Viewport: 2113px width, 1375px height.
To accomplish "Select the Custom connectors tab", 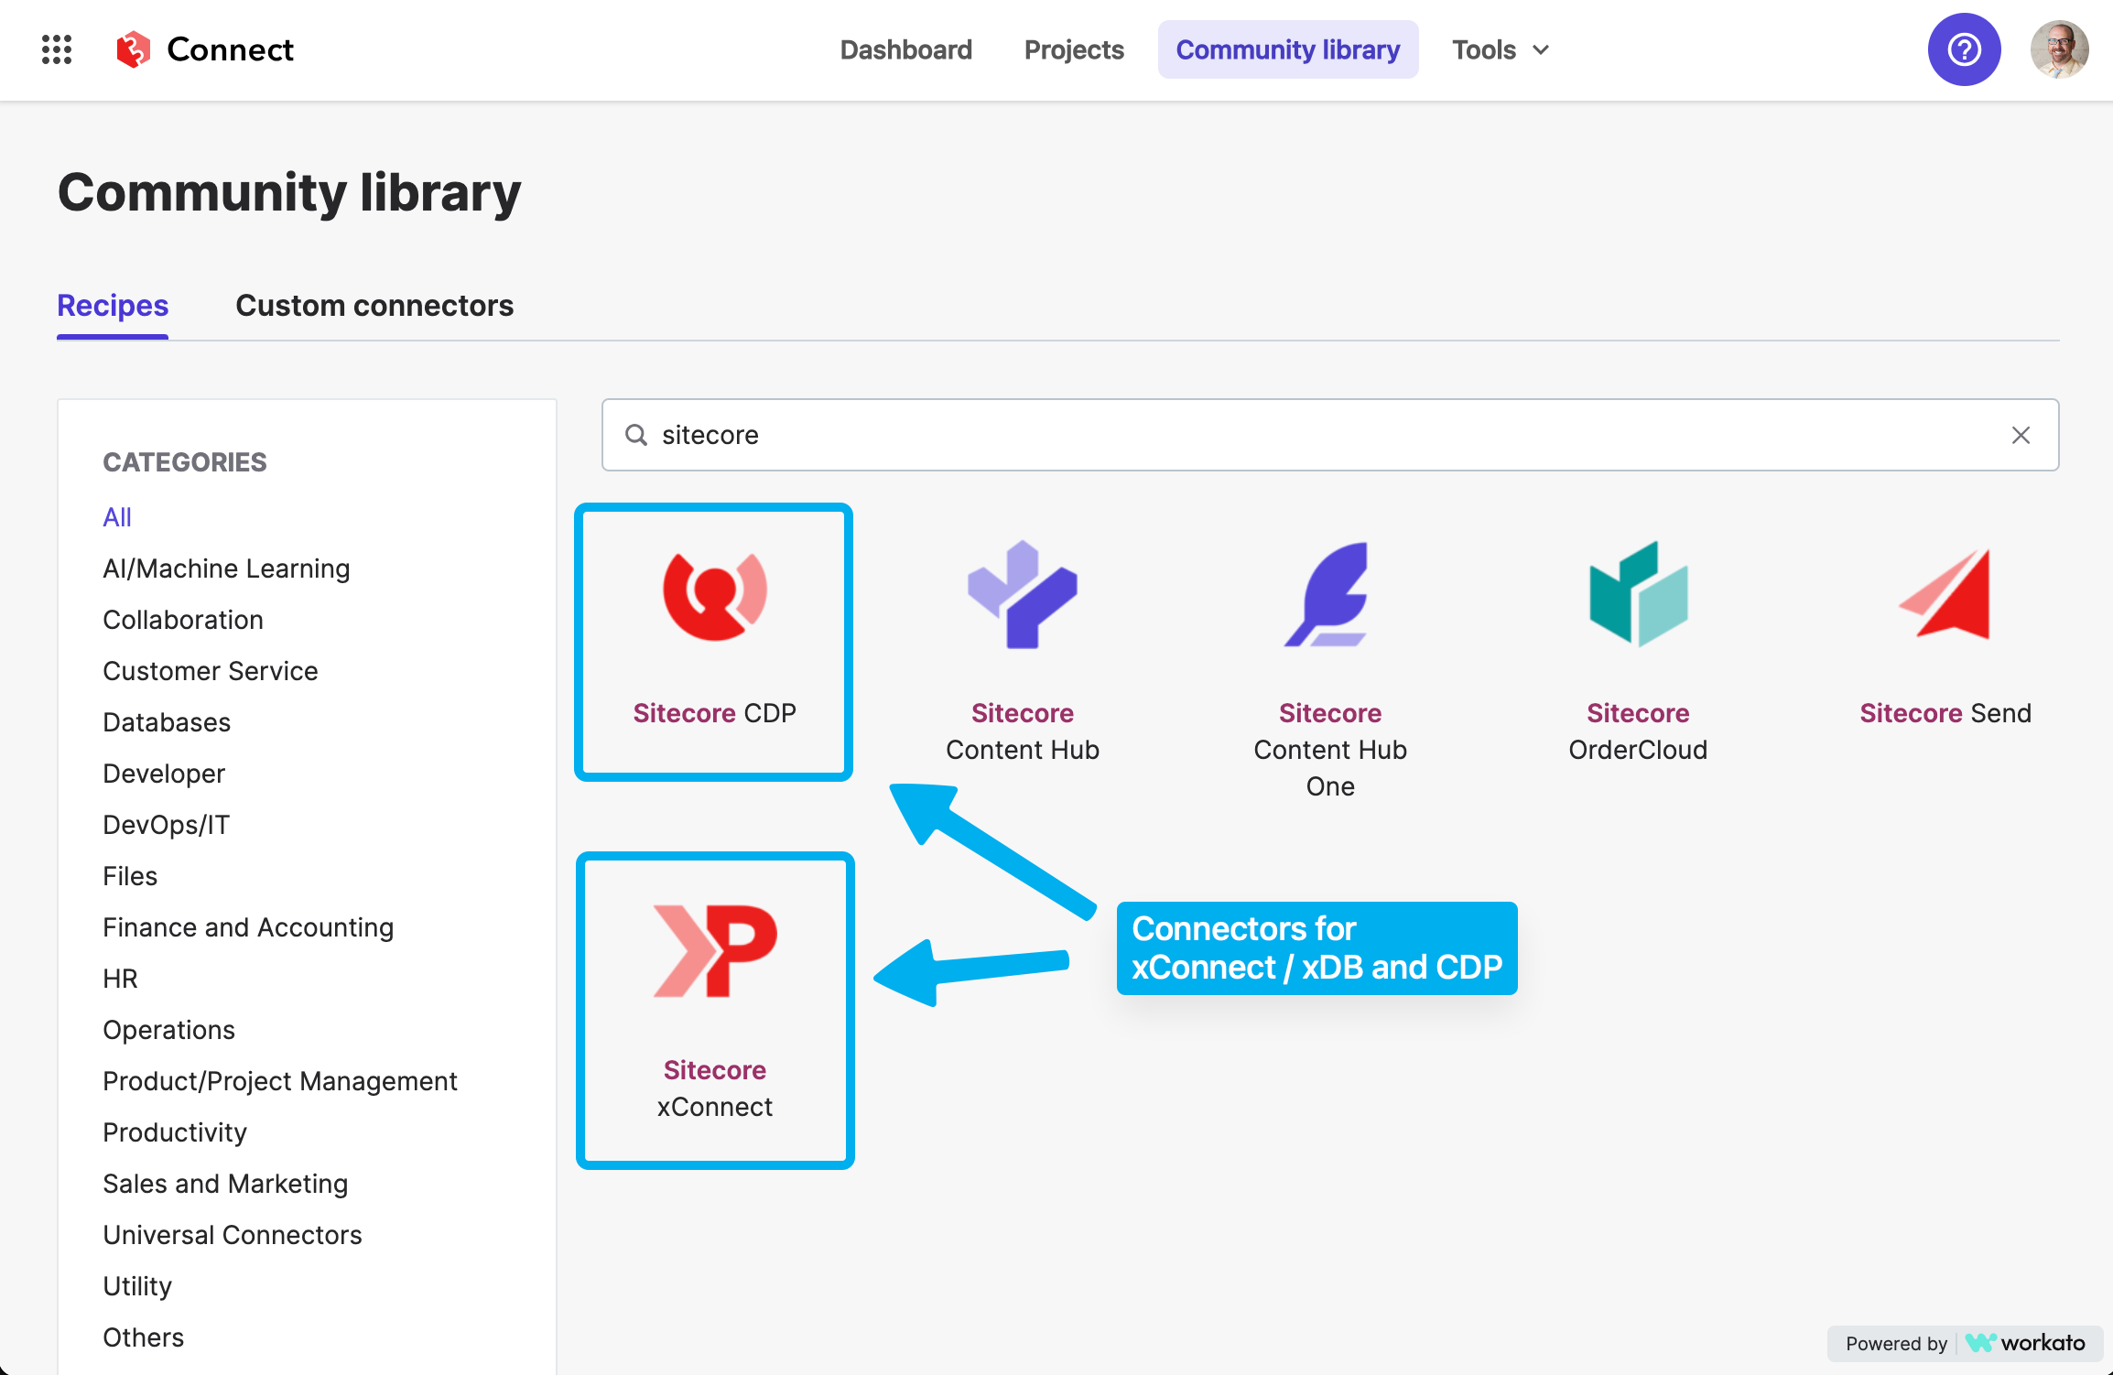I will [x=374, y=303].
